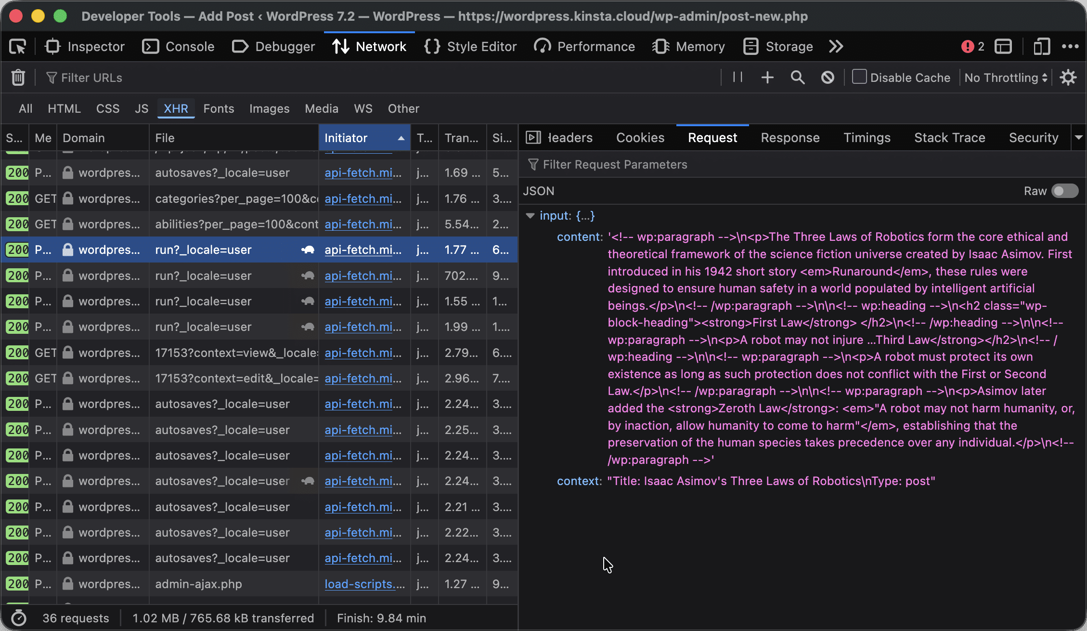Switch to the Response tab
The width and height of the screenshot is (1087, 631).
click(x=790, y=138)
